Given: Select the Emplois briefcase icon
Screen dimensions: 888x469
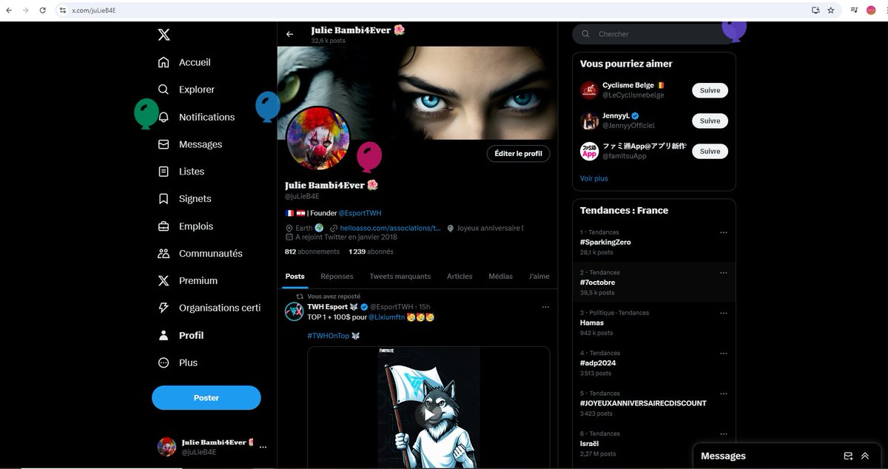Looking at the screenshot, I should point(164,226).
